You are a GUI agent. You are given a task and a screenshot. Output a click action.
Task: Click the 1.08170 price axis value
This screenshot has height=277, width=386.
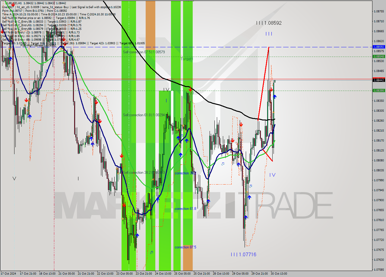[379, 140]
